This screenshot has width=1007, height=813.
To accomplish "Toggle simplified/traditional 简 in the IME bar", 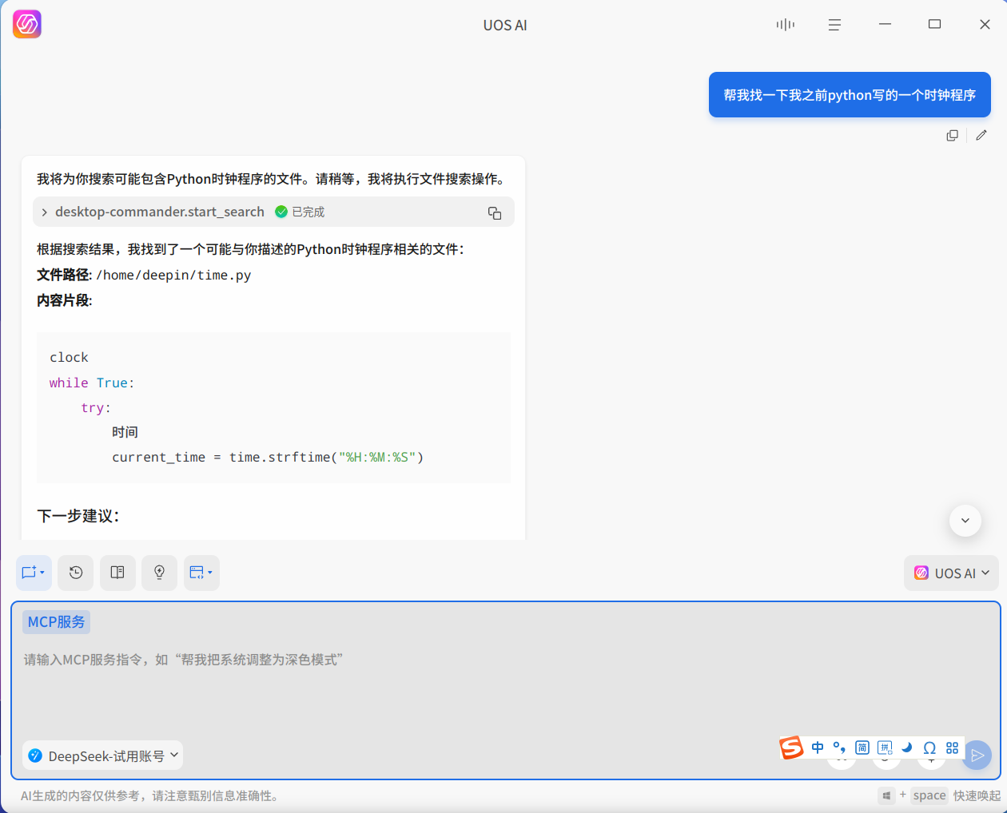I will pyautogui.click(x=862, y=748).
